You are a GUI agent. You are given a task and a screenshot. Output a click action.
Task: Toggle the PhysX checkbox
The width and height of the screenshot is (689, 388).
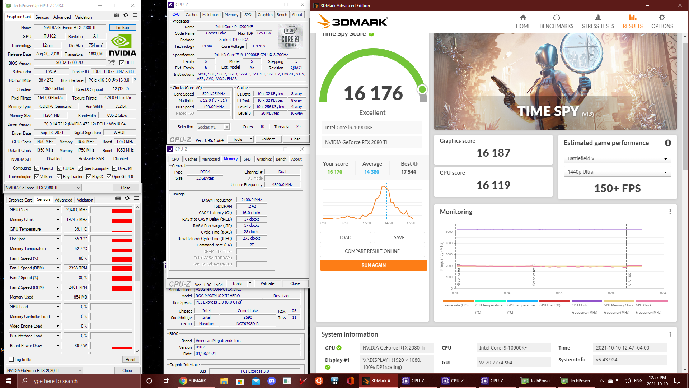point(89,177)
